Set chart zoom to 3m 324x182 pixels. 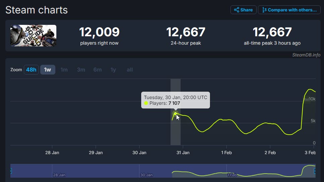tap(81, 70)
